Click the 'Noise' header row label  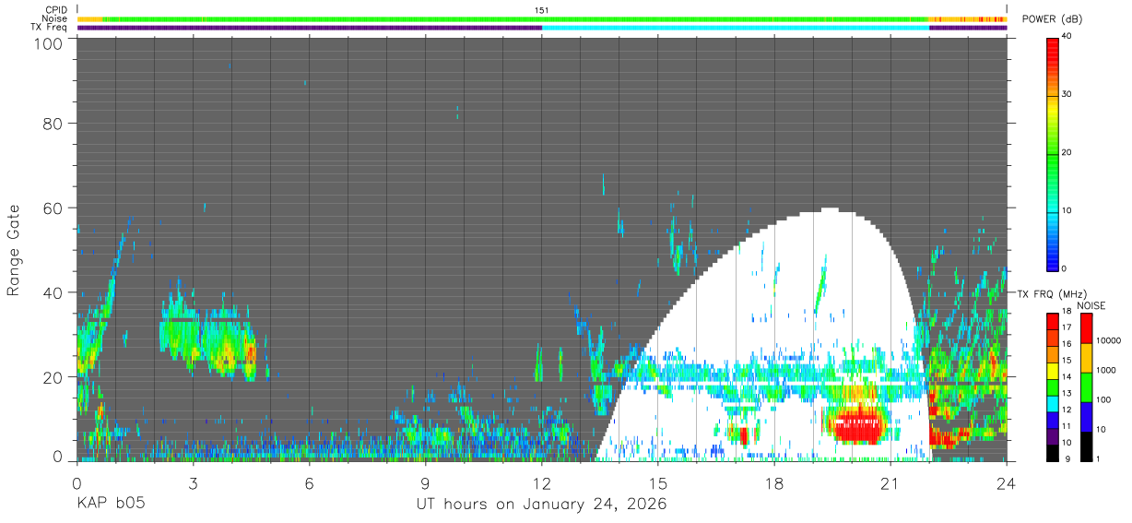[x=55, y=18]
